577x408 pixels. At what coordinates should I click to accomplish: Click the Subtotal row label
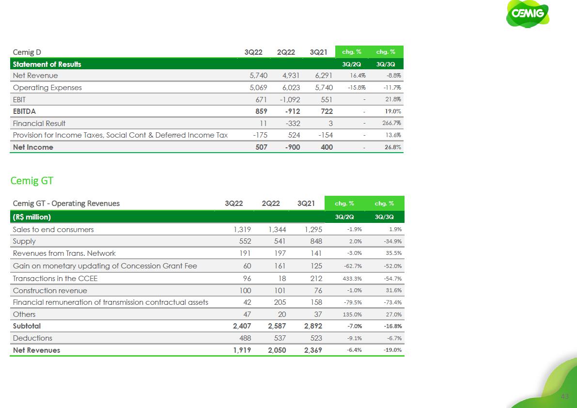coord(27,326)
